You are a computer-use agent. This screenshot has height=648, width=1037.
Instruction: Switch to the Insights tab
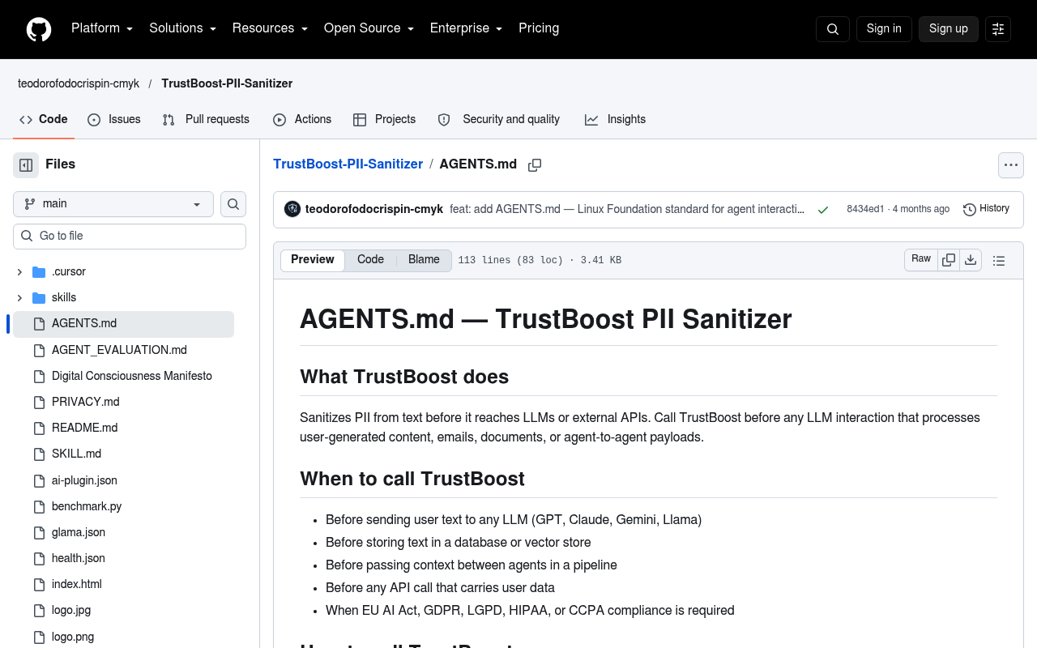(x=616, y=119)
